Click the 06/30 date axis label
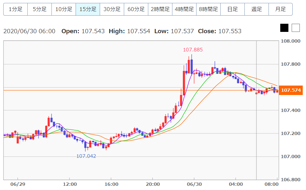The height and width of the screenshot is (190, 306). coord(194,184)
